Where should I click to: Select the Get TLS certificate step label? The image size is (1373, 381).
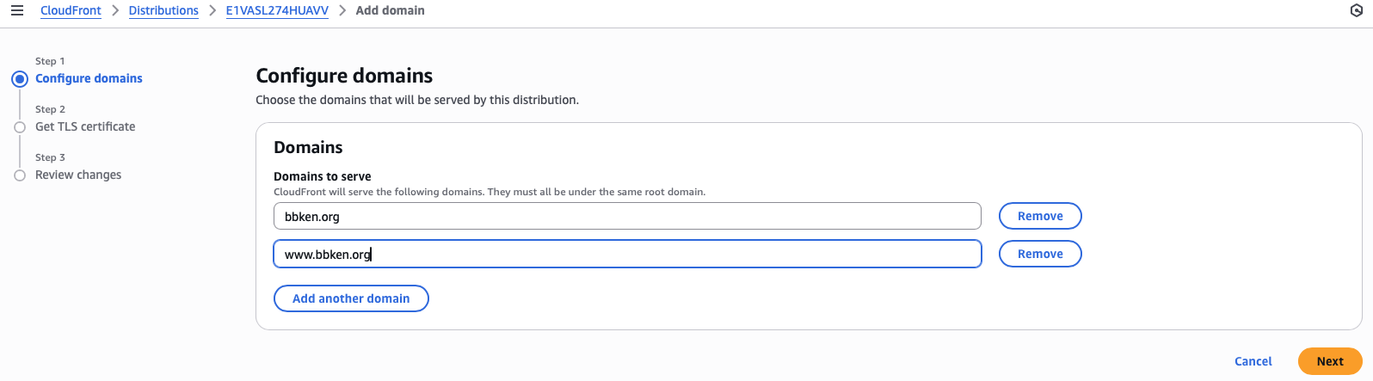pos(85,126)
